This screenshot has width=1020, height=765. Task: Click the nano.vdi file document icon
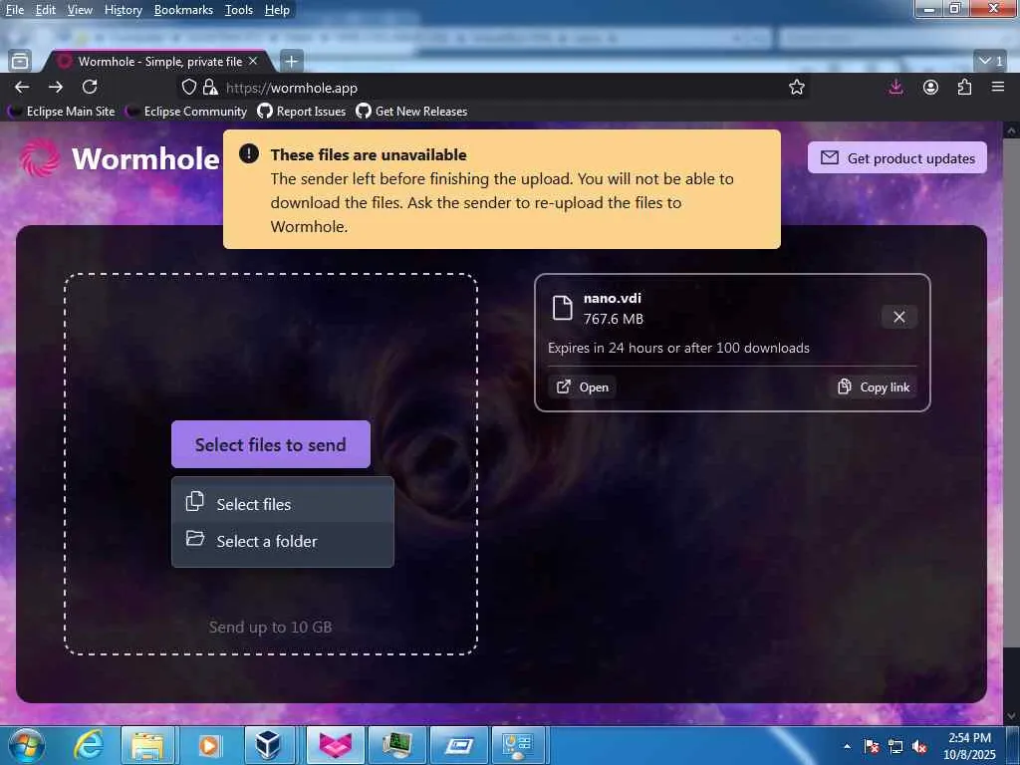(562, 308)
